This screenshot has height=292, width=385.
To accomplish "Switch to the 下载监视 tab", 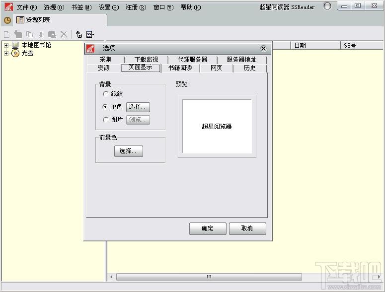I will coord(147,60).
